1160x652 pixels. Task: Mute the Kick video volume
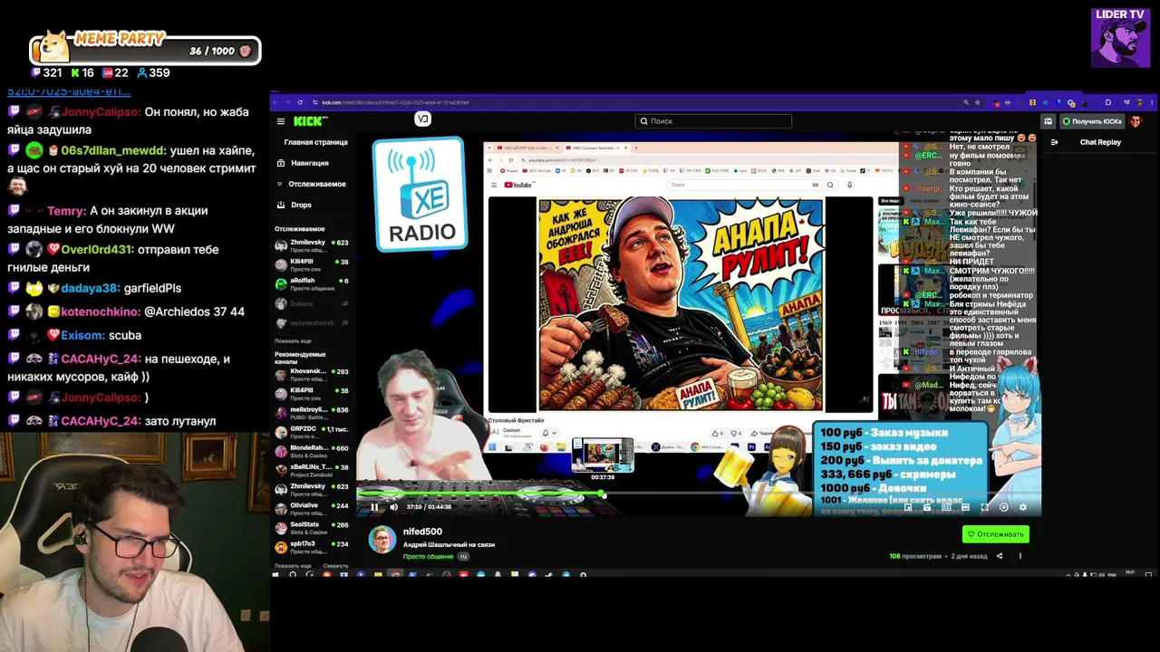pos(393,507)
